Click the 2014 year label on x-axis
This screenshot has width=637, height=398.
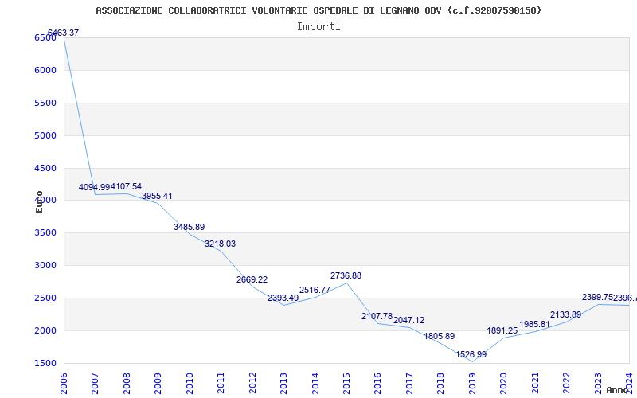point(315,383)
